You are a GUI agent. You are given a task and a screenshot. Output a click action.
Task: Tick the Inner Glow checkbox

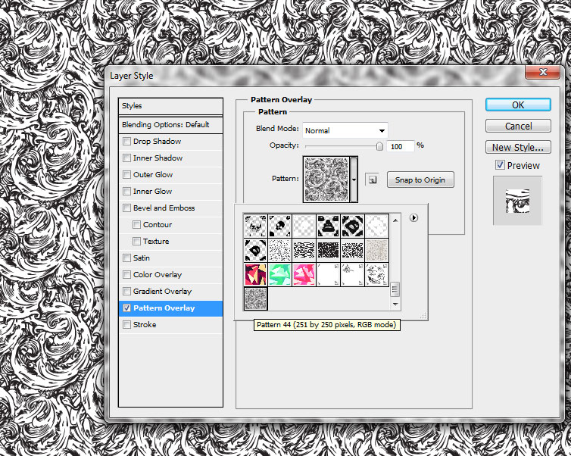pos(126,191)
